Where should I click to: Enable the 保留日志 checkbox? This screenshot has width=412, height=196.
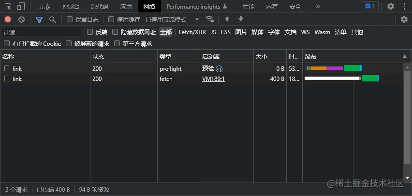tap(69, 19)
